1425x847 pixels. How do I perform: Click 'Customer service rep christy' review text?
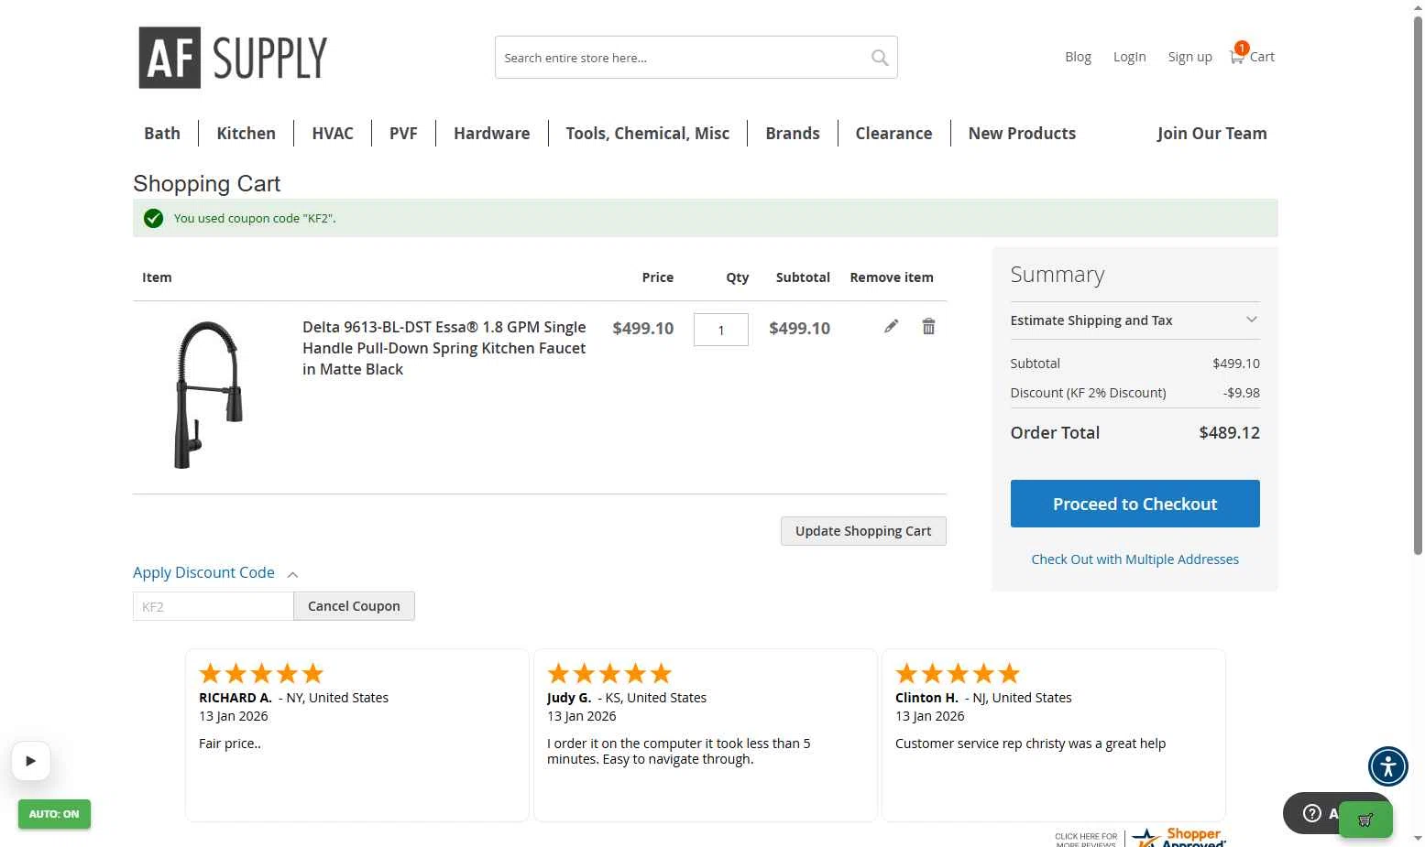[1030, 744]
